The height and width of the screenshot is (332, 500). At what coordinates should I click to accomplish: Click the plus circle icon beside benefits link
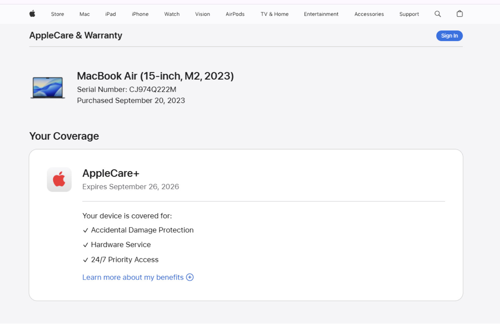(190, 277)
